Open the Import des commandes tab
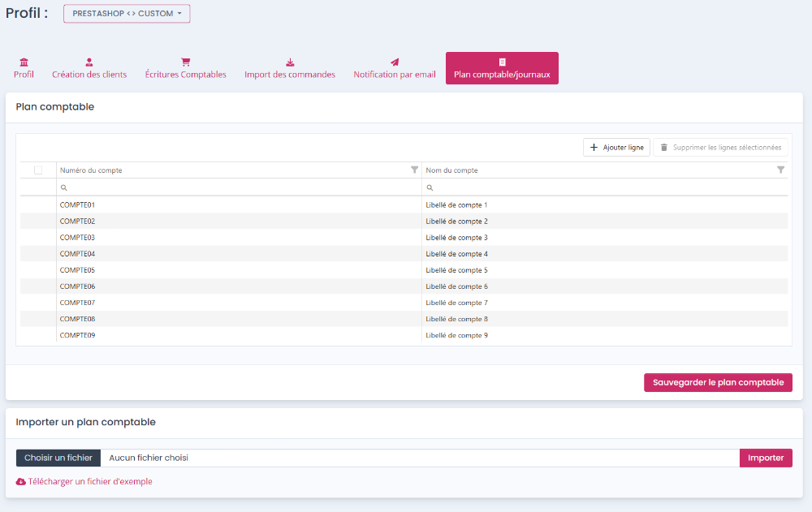 tap(290, 68)
